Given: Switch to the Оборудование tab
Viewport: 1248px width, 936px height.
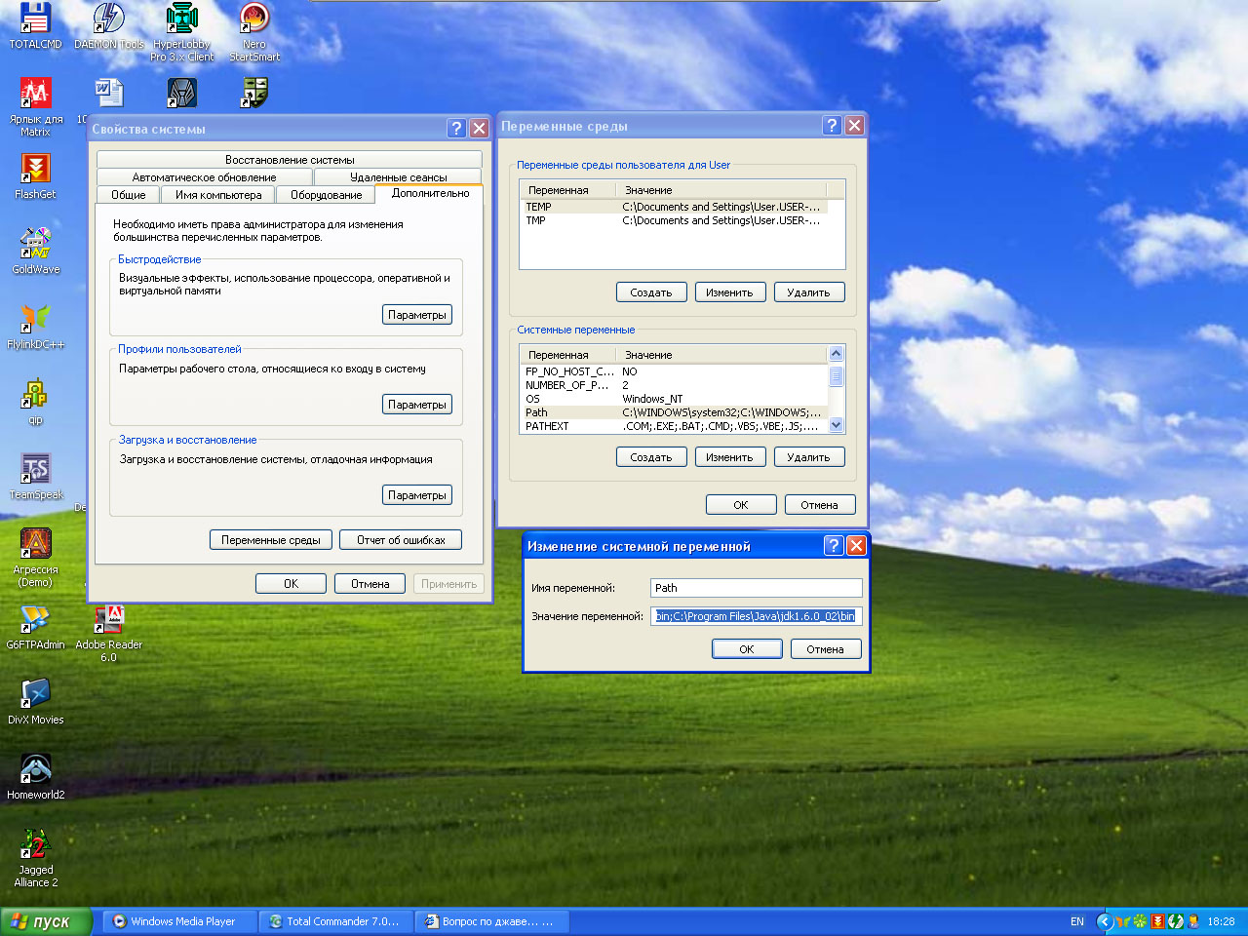Looking at the screenshot, I should tap(326, 195).
